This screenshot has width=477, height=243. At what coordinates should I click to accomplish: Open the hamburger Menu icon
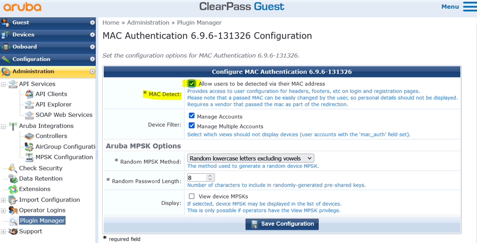[470, 6]
